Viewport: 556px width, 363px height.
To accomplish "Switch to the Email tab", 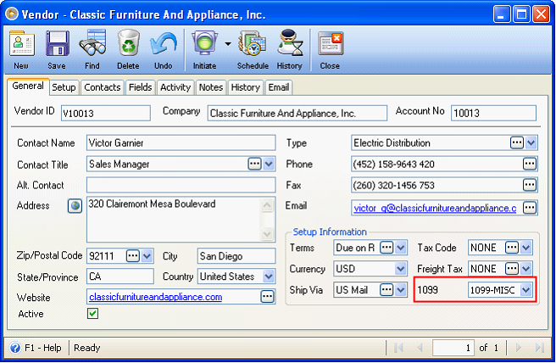I will 278,87.
